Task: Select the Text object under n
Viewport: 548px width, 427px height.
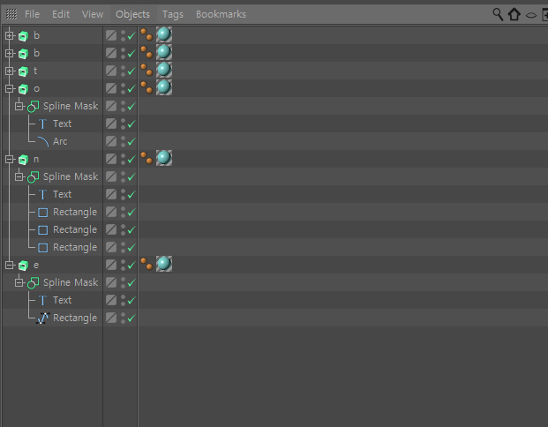Action: (x=62, y=194)
